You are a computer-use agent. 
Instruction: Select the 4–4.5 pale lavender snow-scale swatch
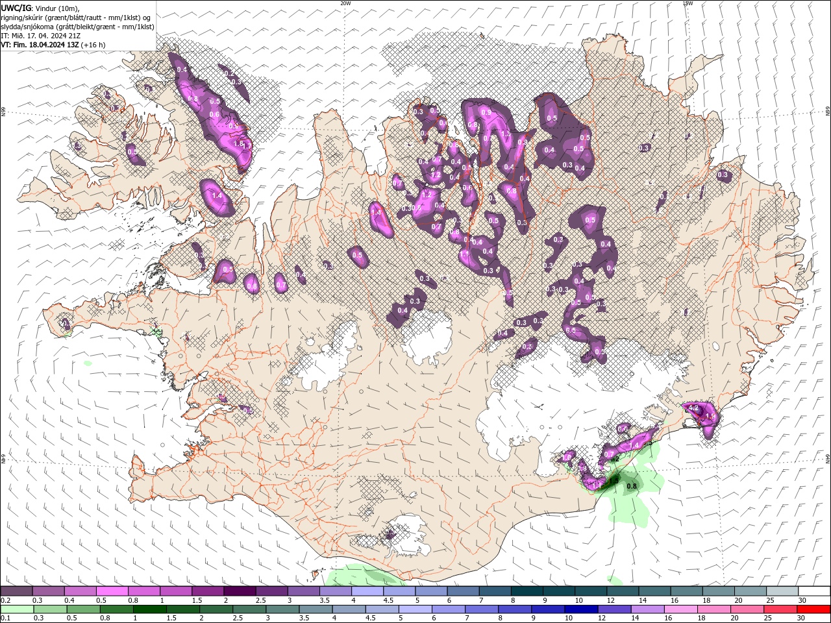point(367,591)
